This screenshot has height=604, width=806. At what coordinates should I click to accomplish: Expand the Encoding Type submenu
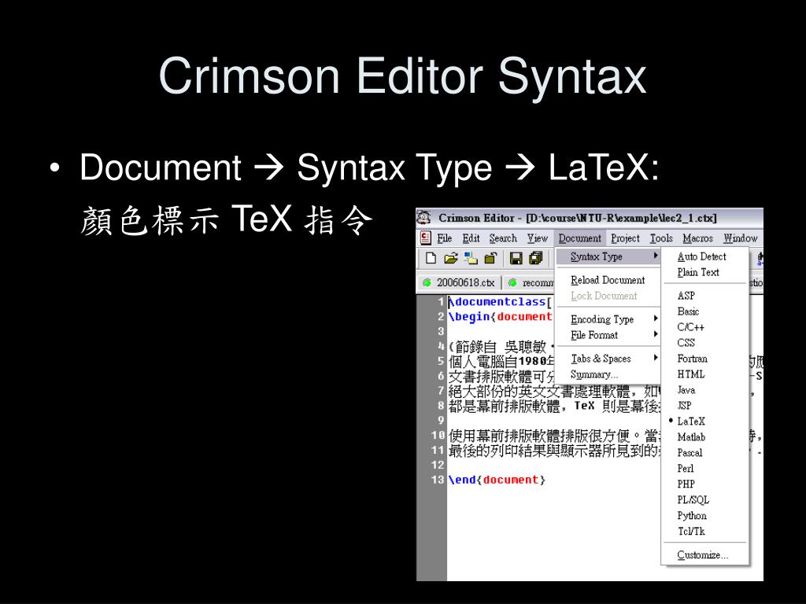pyautogui.click(x=608, y=319)
